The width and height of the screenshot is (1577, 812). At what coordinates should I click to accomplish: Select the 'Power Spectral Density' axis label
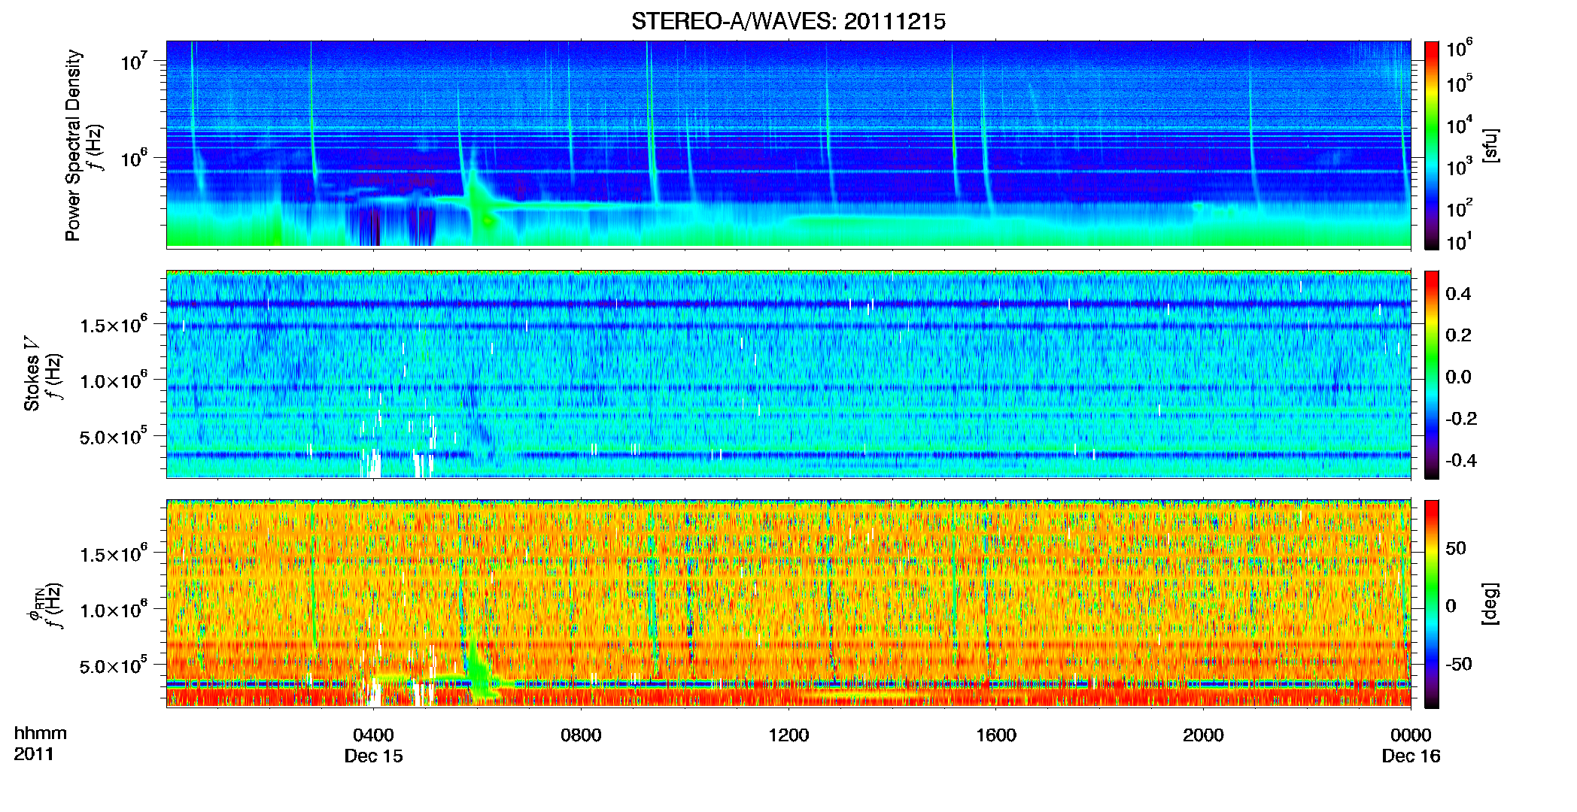[73, 145]
